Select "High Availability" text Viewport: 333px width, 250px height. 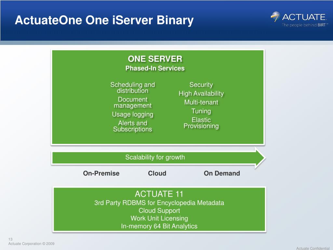point(201,93)
